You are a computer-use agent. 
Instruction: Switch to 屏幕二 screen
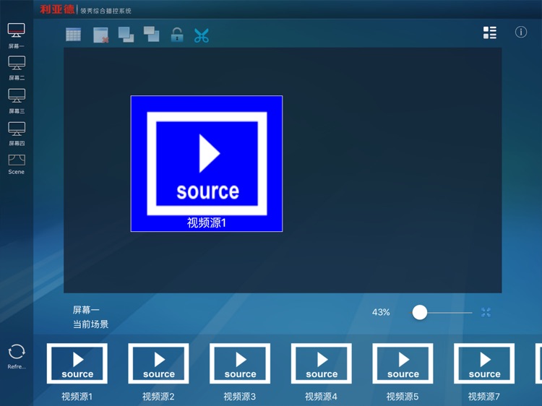16,68
